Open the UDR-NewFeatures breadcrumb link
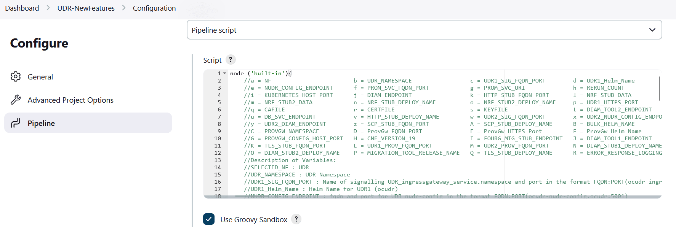 (86, 8)
